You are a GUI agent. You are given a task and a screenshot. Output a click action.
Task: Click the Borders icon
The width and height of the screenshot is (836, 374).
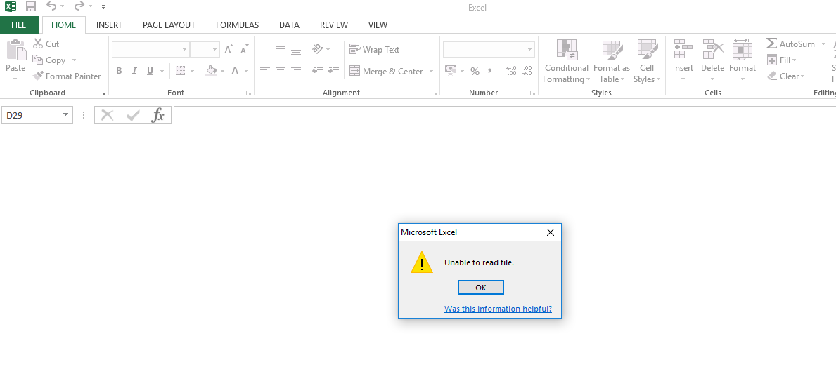tap(180, 71)
